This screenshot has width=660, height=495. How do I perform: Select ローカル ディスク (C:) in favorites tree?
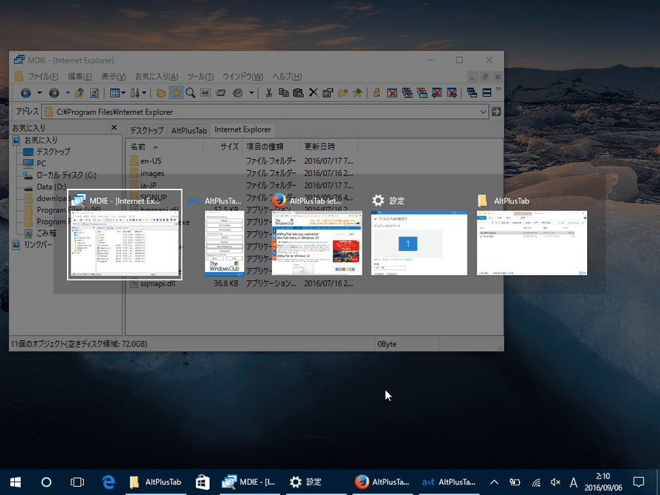[x=66, y=175]
